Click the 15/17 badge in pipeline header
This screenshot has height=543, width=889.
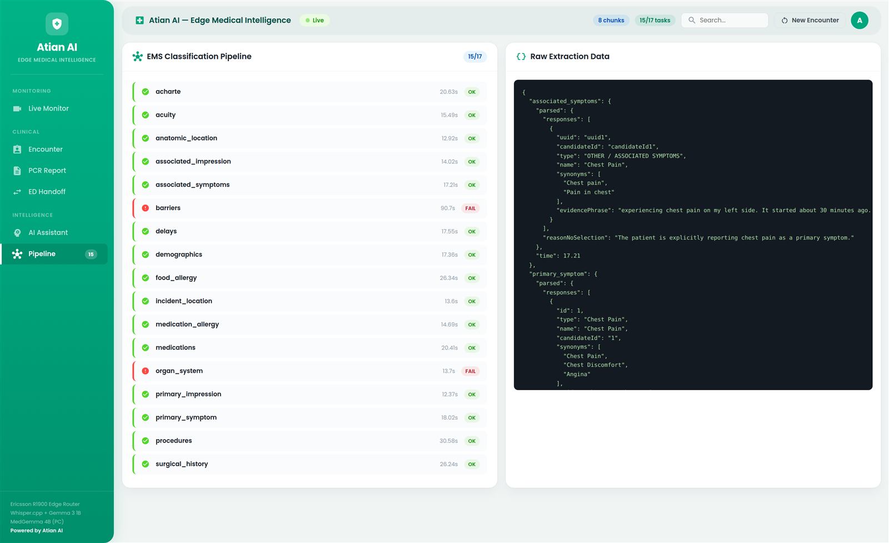(x=475, y=56)
